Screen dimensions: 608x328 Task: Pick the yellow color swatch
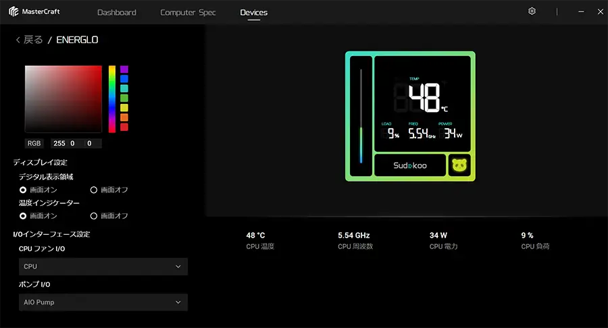click(x=124, y=108)
